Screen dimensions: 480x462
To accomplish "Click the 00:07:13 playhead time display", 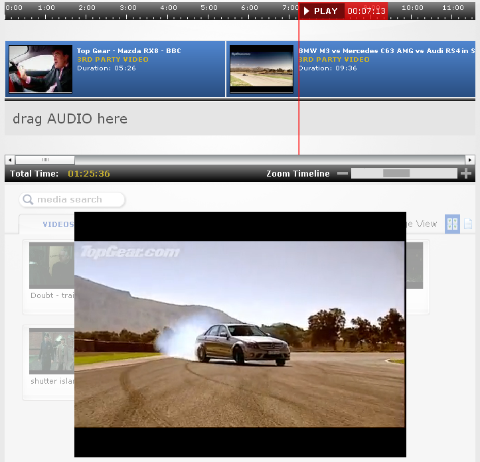I will tap(366, 11).
